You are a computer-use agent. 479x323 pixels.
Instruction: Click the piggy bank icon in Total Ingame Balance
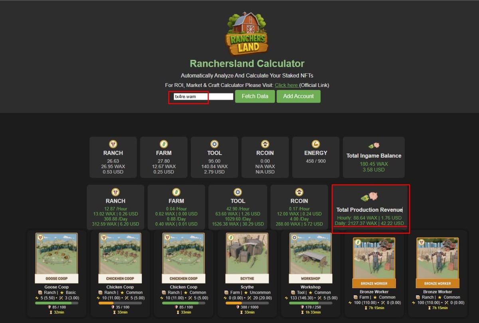(374, 146)
